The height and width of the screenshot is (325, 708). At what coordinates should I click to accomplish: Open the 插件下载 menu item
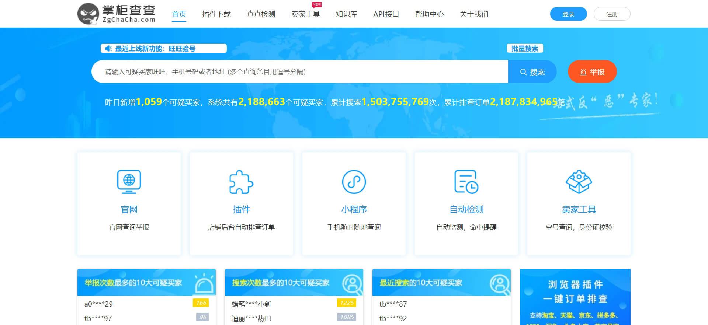(216, 14)
